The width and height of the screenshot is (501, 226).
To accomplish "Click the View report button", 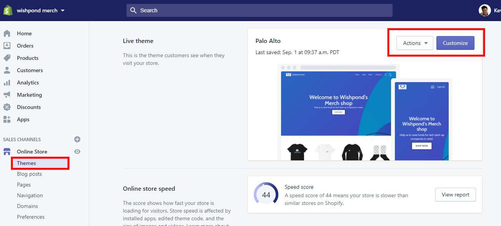I will [456, 195].
